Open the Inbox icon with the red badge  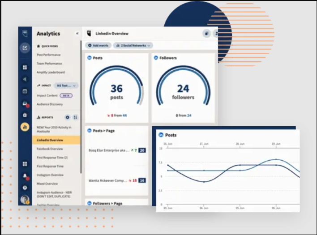[25, 104]
